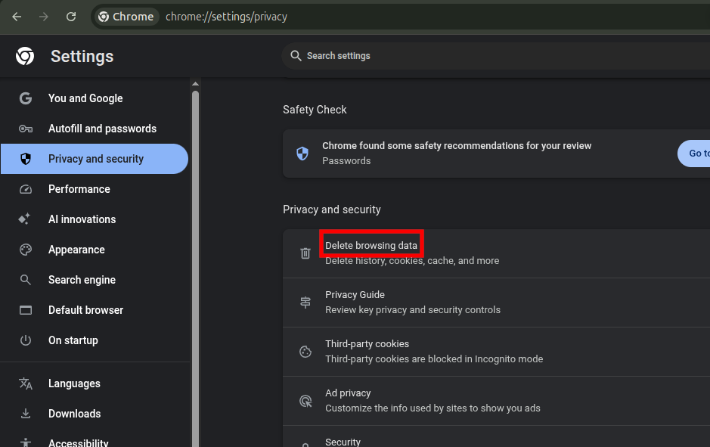Click the browser forward arrow

tap(43, 17)
